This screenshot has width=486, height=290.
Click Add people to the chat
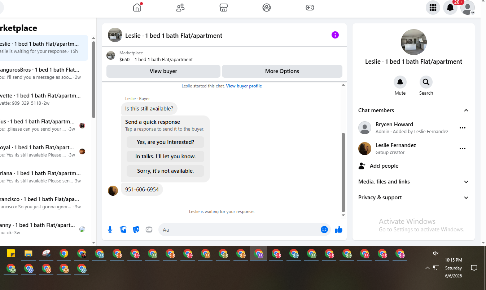coord(378,166)
